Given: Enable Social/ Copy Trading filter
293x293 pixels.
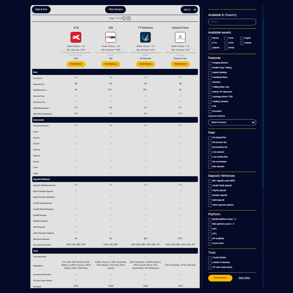Looking at the screenshot, I should click(x=210, y=68).
